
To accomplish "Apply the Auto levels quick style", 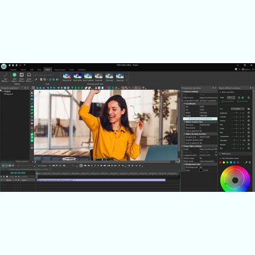I will point(77,77).
